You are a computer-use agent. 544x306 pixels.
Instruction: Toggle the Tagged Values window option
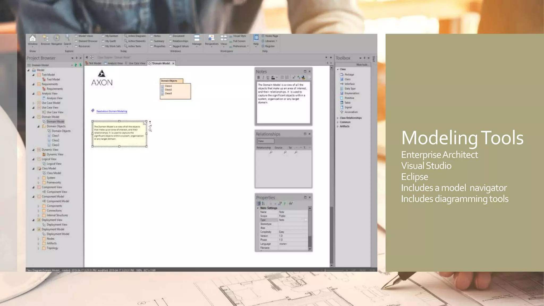(x=179, y=46)
